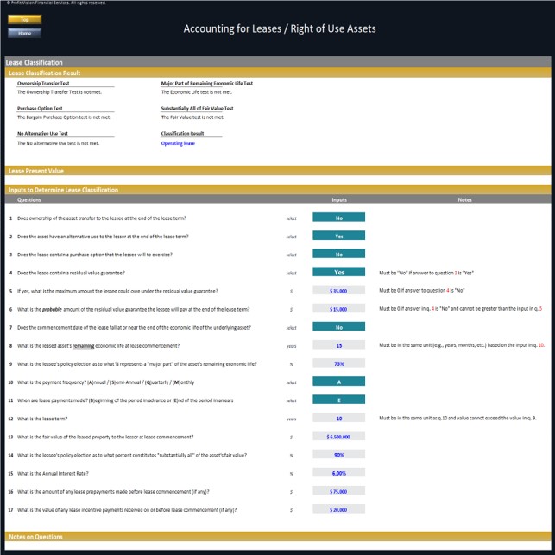Select the $6,500,000 fair value input
555x555 pixels.
click(338, 436)
